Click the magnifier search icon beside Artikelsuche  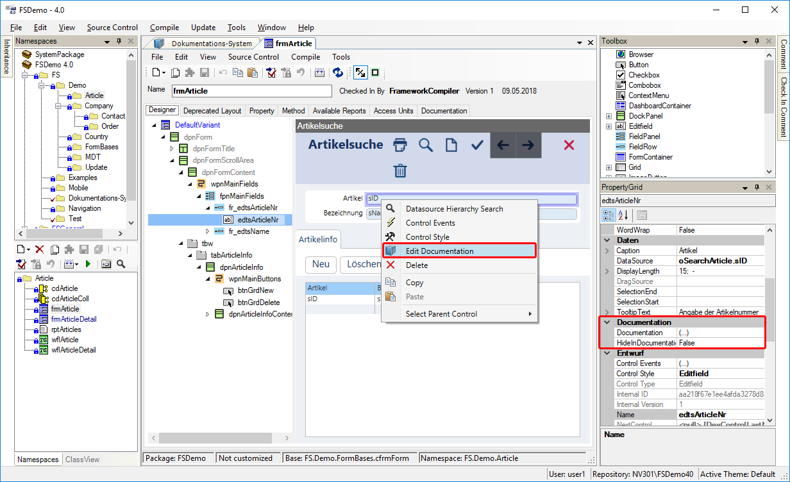pyautogui.click(x=426, y=145)
